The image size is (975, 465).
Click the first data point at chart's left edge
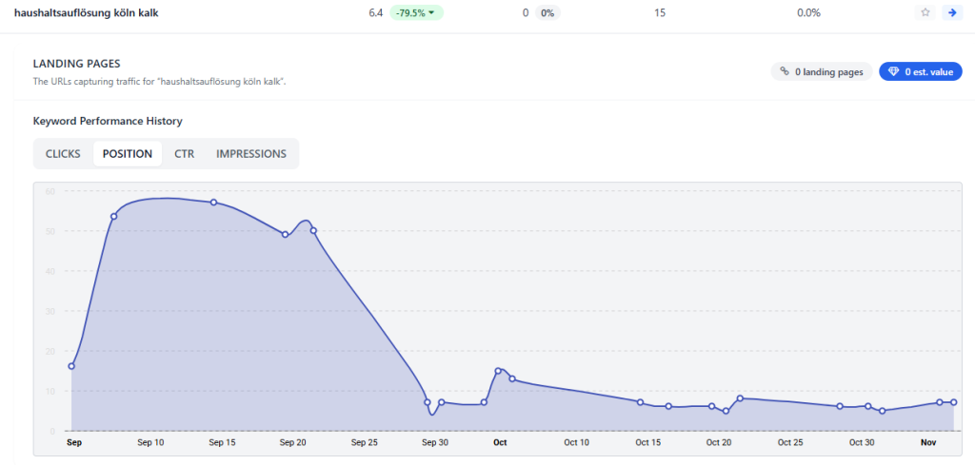(x=71, y=366)
